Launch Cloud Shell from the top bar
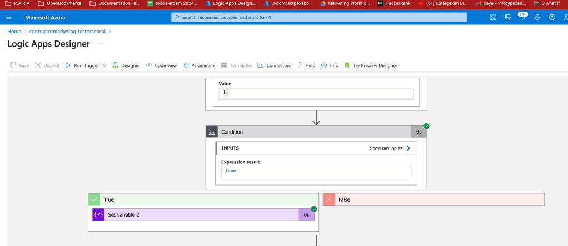Viewport: 568px width, 246px height. [x=492, y=17]
